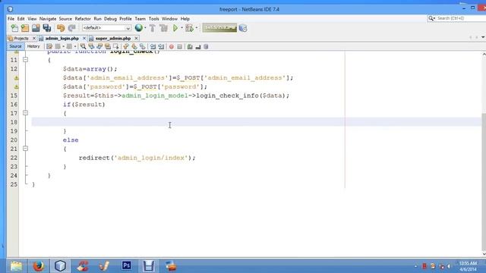Click the New File toolbar icon
Screen dimensions: 486x273
coord(14,28)
